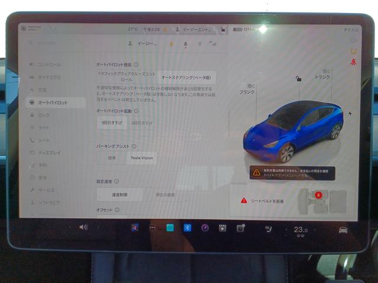The image size is (378, 283).
Task: Open all apps three-dot launcher
Action: [x=152, y=228]
